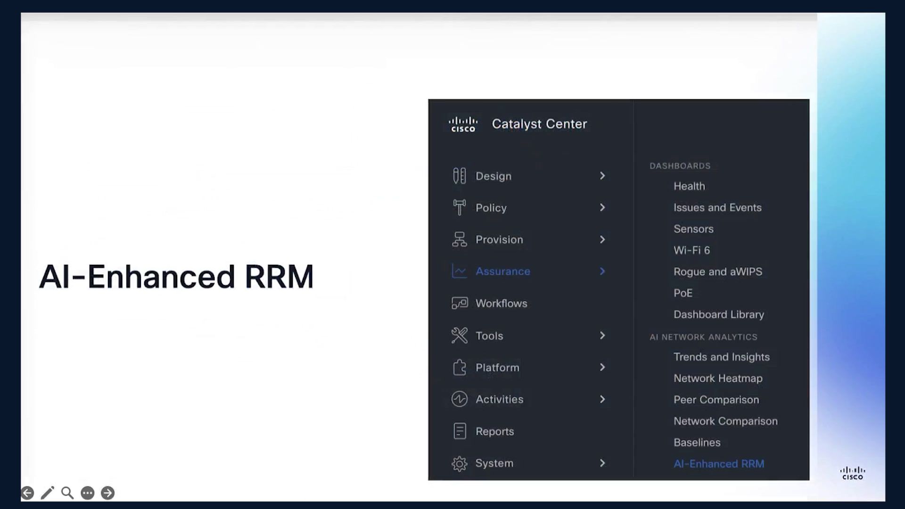This screenshot has height=509, width=905.
Task: Open the Baselines page
Action: click(x=697, y=443)
